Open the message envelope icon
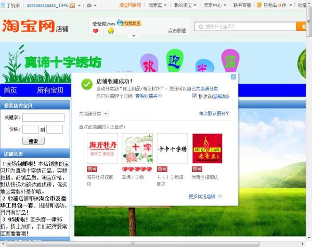Screen dimensions: 312x247 tap(89, 5)
